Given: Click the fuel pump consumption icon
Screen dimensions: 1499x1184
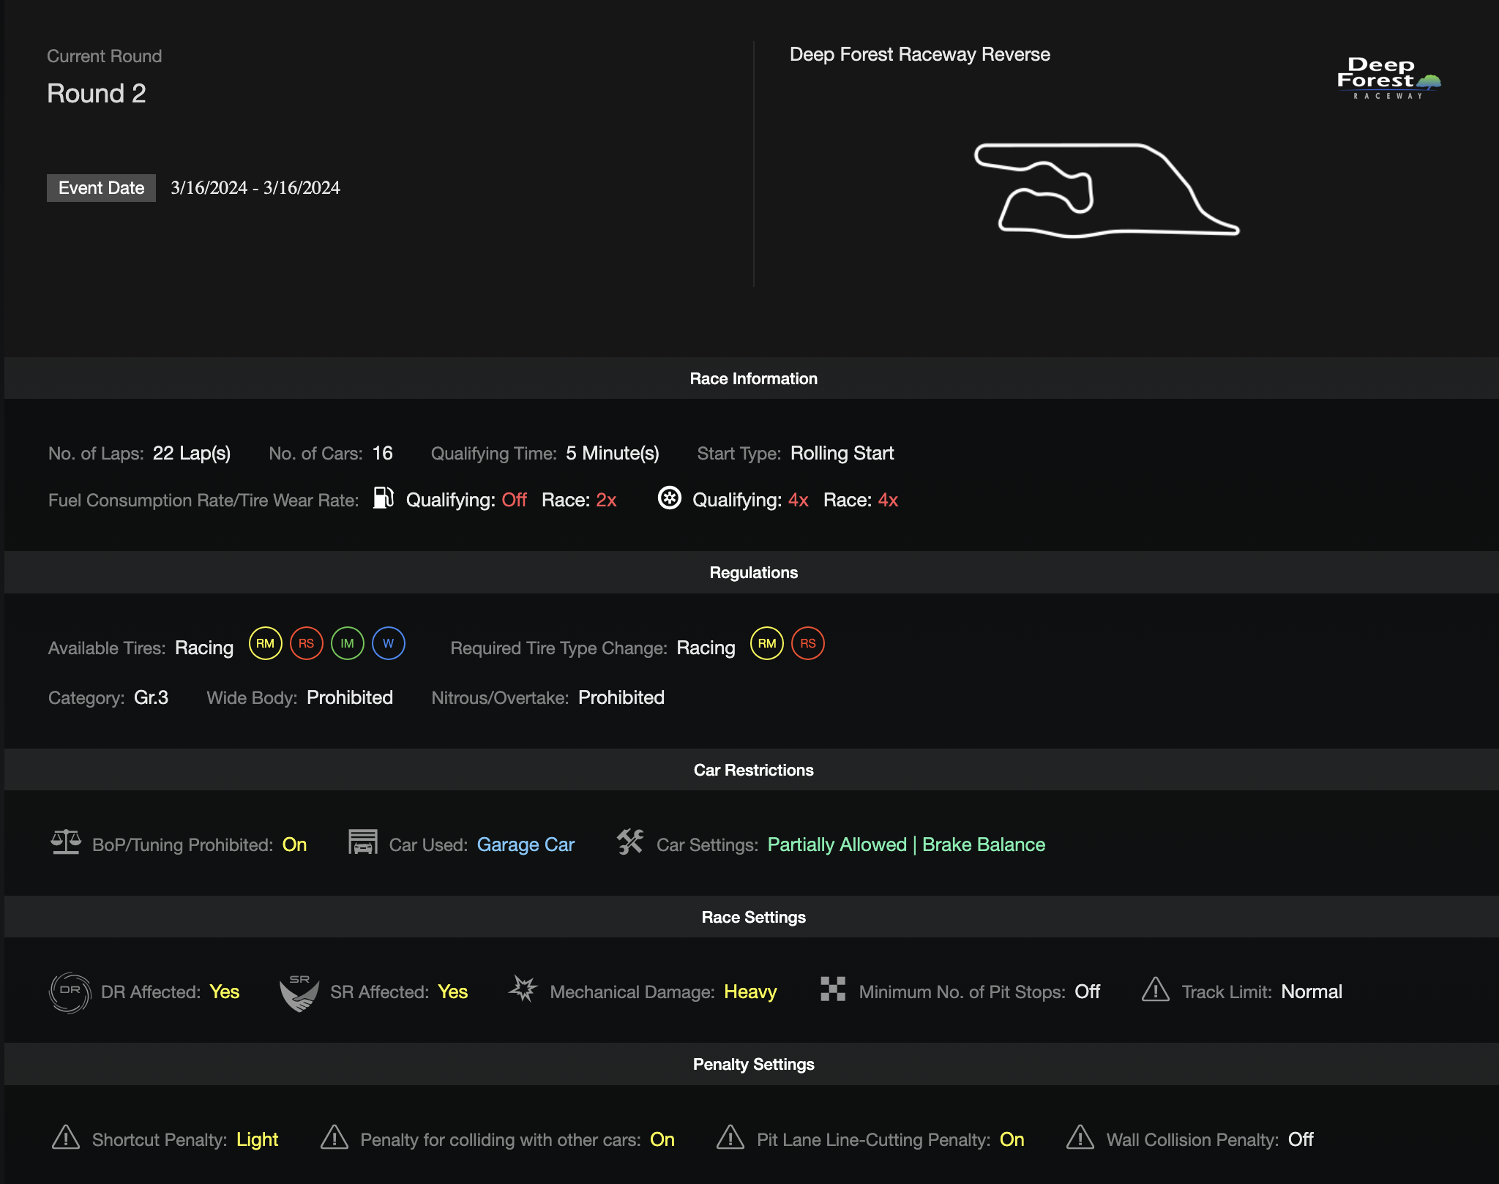Looking at the screenshot, I should [x=384, y=498].
